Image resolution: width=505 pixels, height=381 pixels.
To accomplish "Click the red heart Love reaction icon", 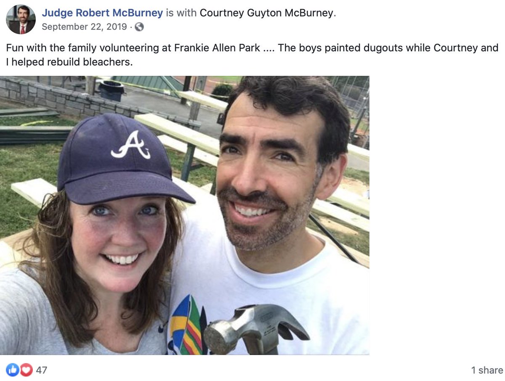I will tap(26, 370).
